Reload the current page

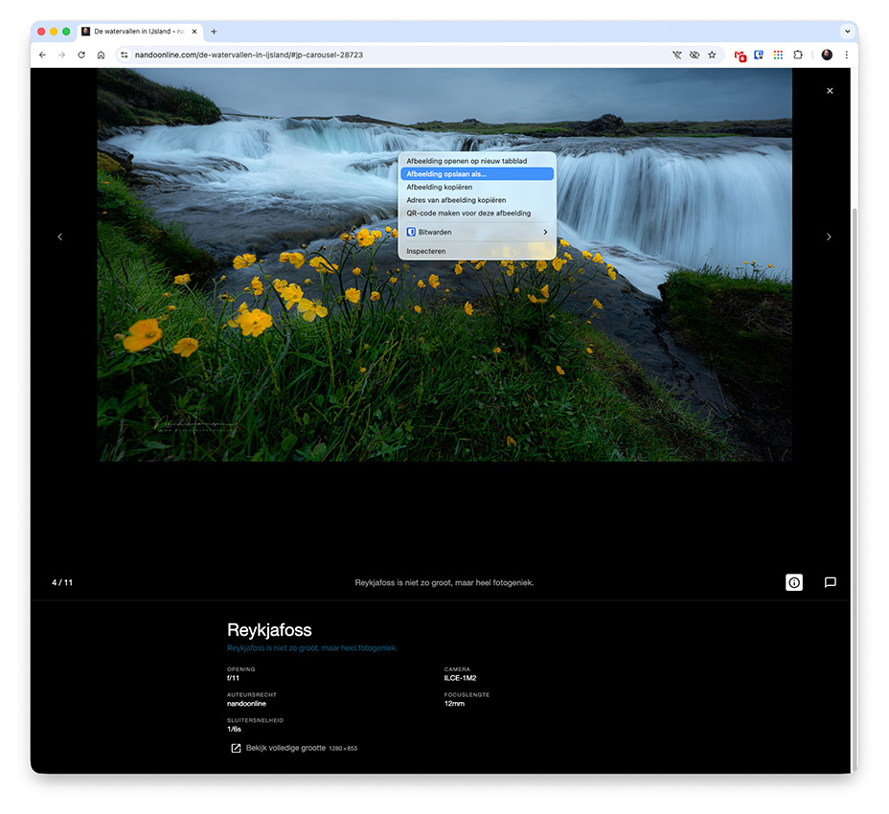pos(81,56)
